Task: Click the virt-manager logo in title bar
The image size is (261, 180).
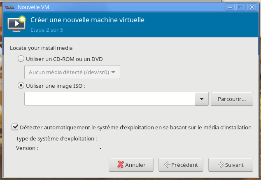Action: (x=9, y=7)
